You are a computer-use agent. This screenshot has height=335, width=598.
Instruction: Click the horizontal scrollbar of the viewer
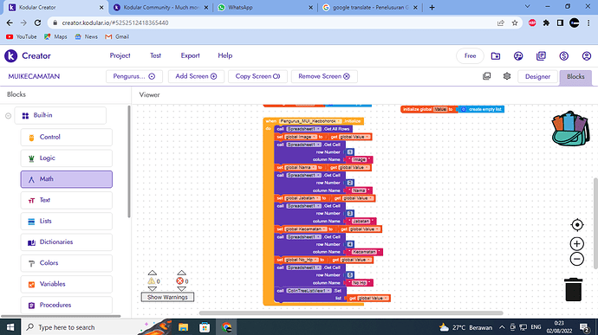[x=351, y=312]
